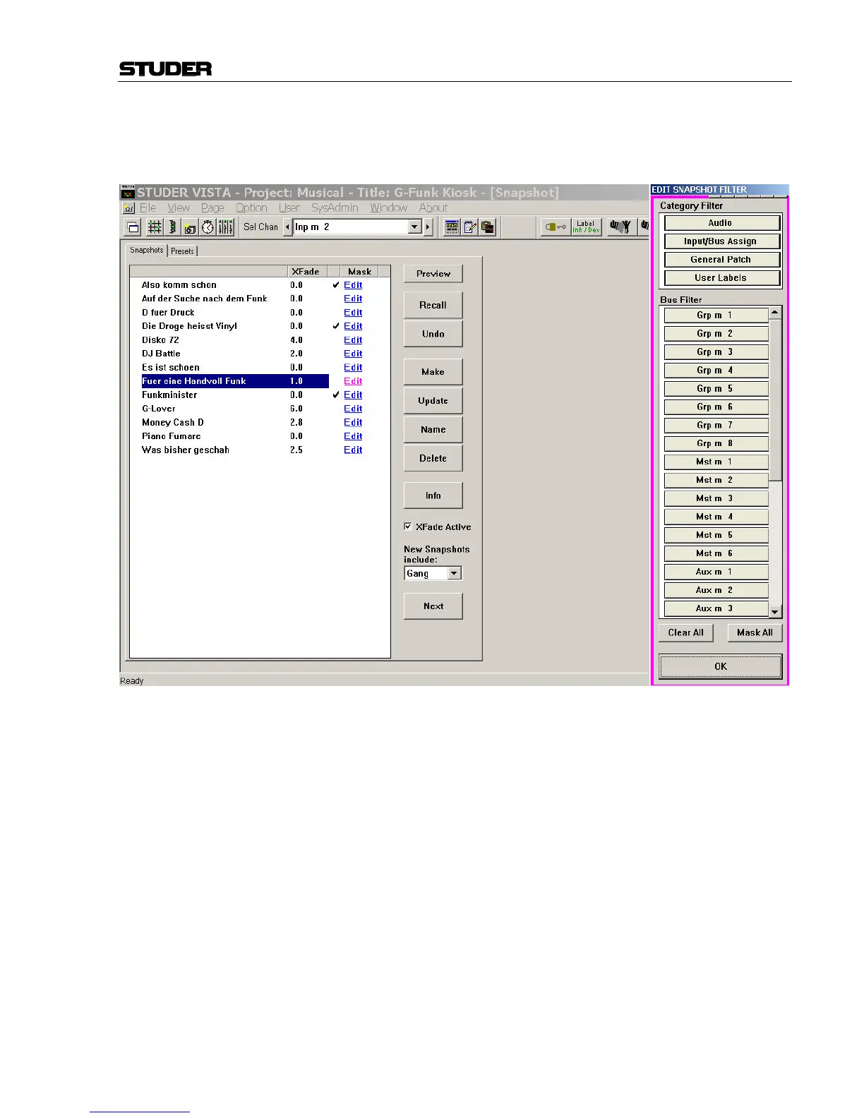This screenshot has height=1118, width=864.
Task: Click the Bus Filter scrollbar thumb
Action: pos(775,400)
